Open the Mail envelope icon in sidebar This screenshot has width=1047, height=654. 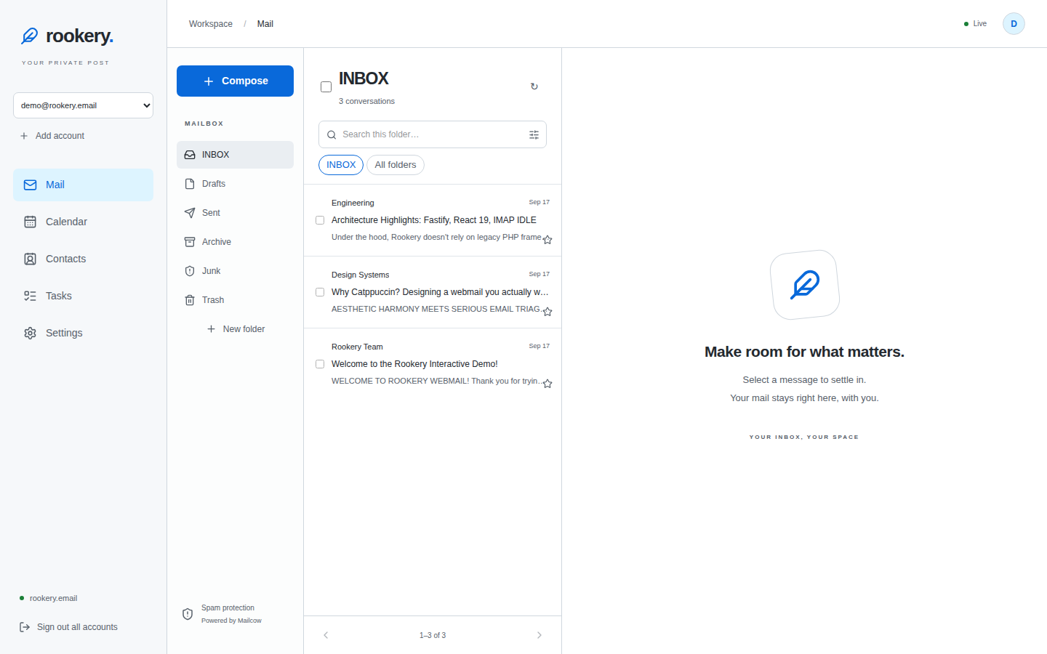pos(30,185)
